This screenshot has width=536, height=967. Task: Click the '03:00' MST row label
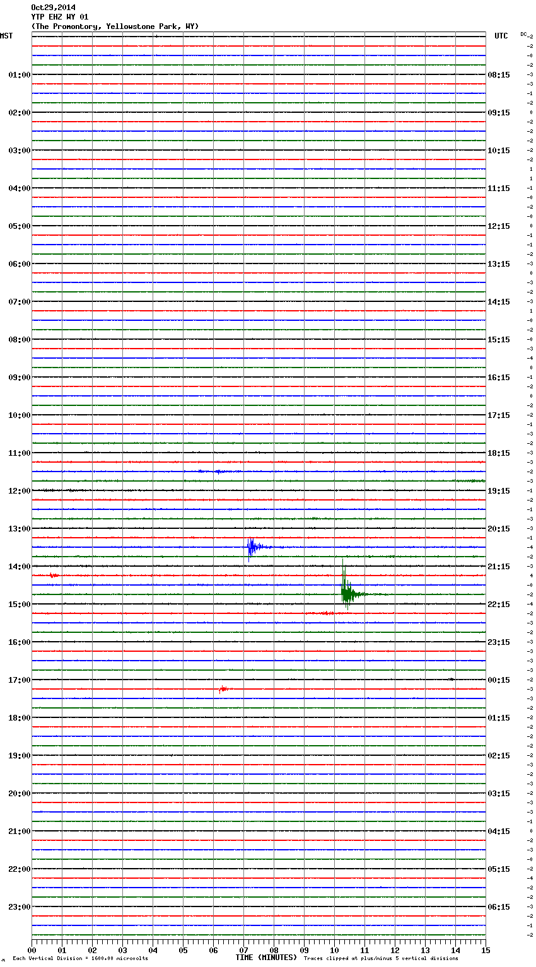pyautogui.click(x=20, y=151)
